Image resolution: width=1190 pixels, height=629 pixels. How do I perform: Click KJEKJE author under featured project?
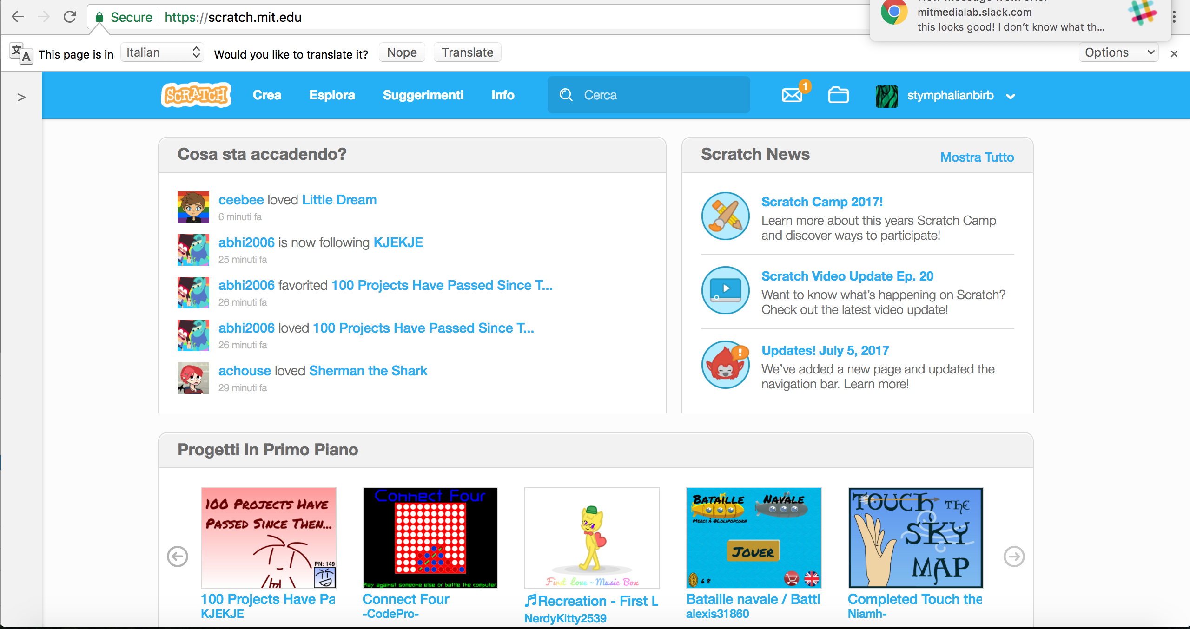(x=222, y=614)
